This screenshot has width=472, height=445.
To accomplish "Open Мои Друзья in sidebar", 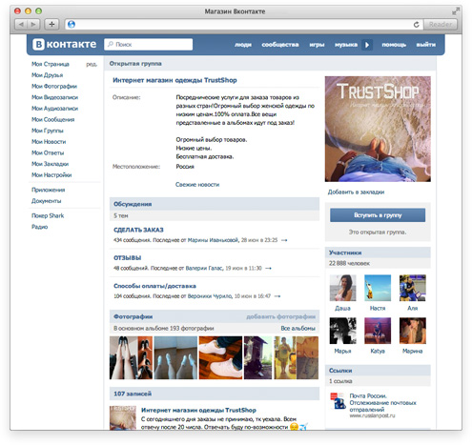I will (47, 75).
